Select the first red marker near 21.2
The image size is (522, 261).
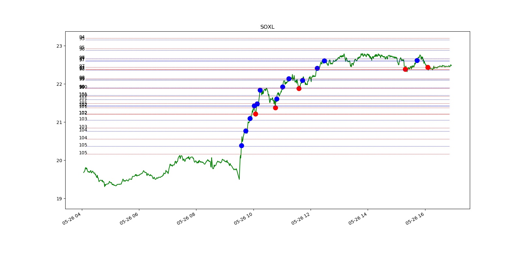(x=255, y=114)
